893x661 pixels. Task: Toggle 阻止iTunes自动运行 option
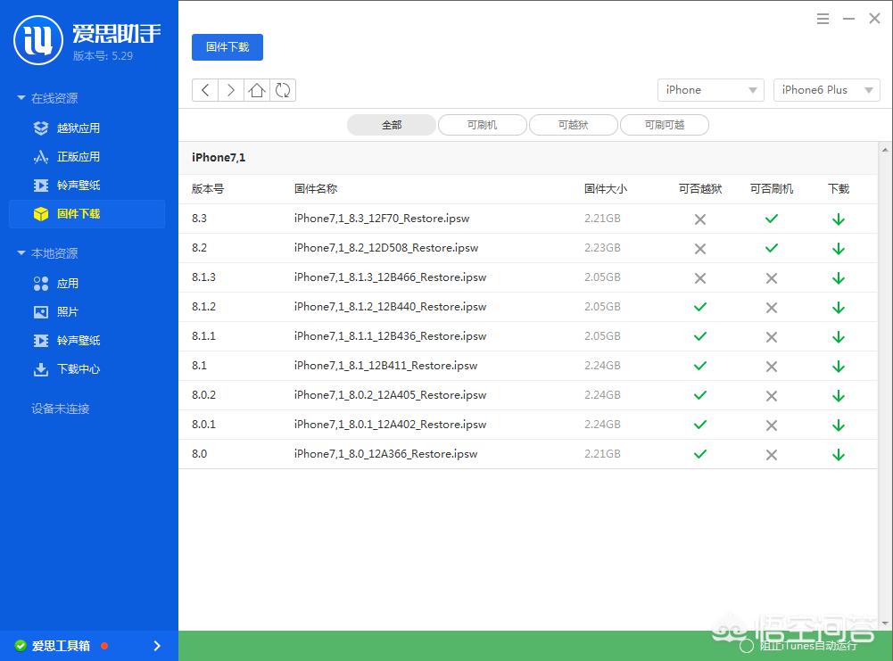pos(746,646)
